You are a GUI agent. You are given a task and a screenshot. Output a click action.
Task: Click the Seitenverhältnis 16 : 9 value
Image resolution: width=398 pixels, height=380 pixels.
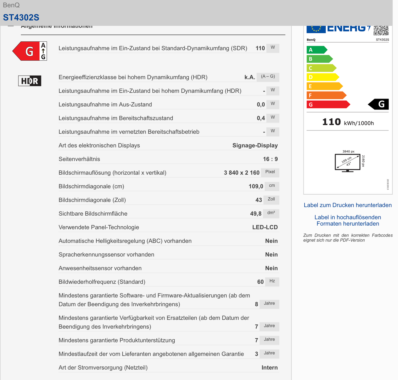[270, 159]
